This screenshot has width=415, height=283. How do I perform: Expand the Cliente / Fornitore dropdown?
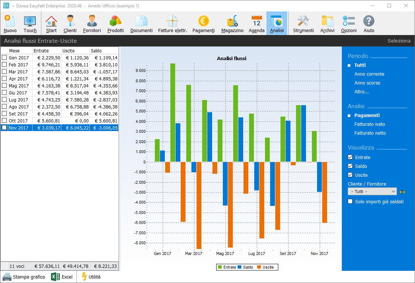(x=372, y=191)
